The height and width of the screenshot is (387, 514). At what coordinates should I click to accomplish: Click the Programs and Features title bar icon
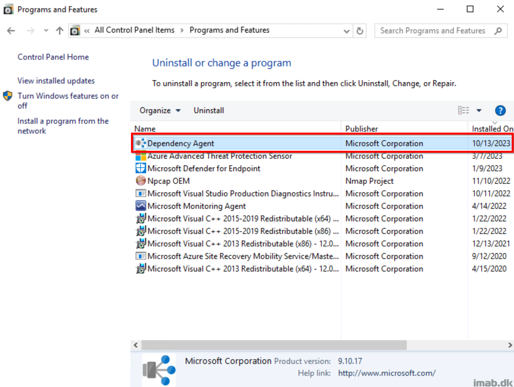[x=8, y=10]
